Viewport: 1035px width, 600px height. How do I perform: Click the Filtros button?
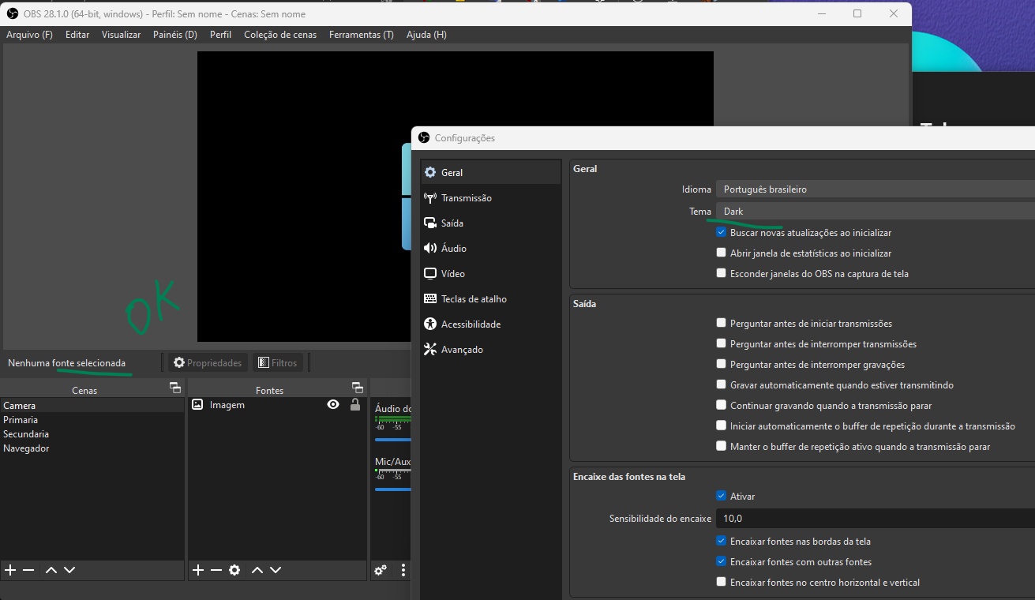pos(278,362)
